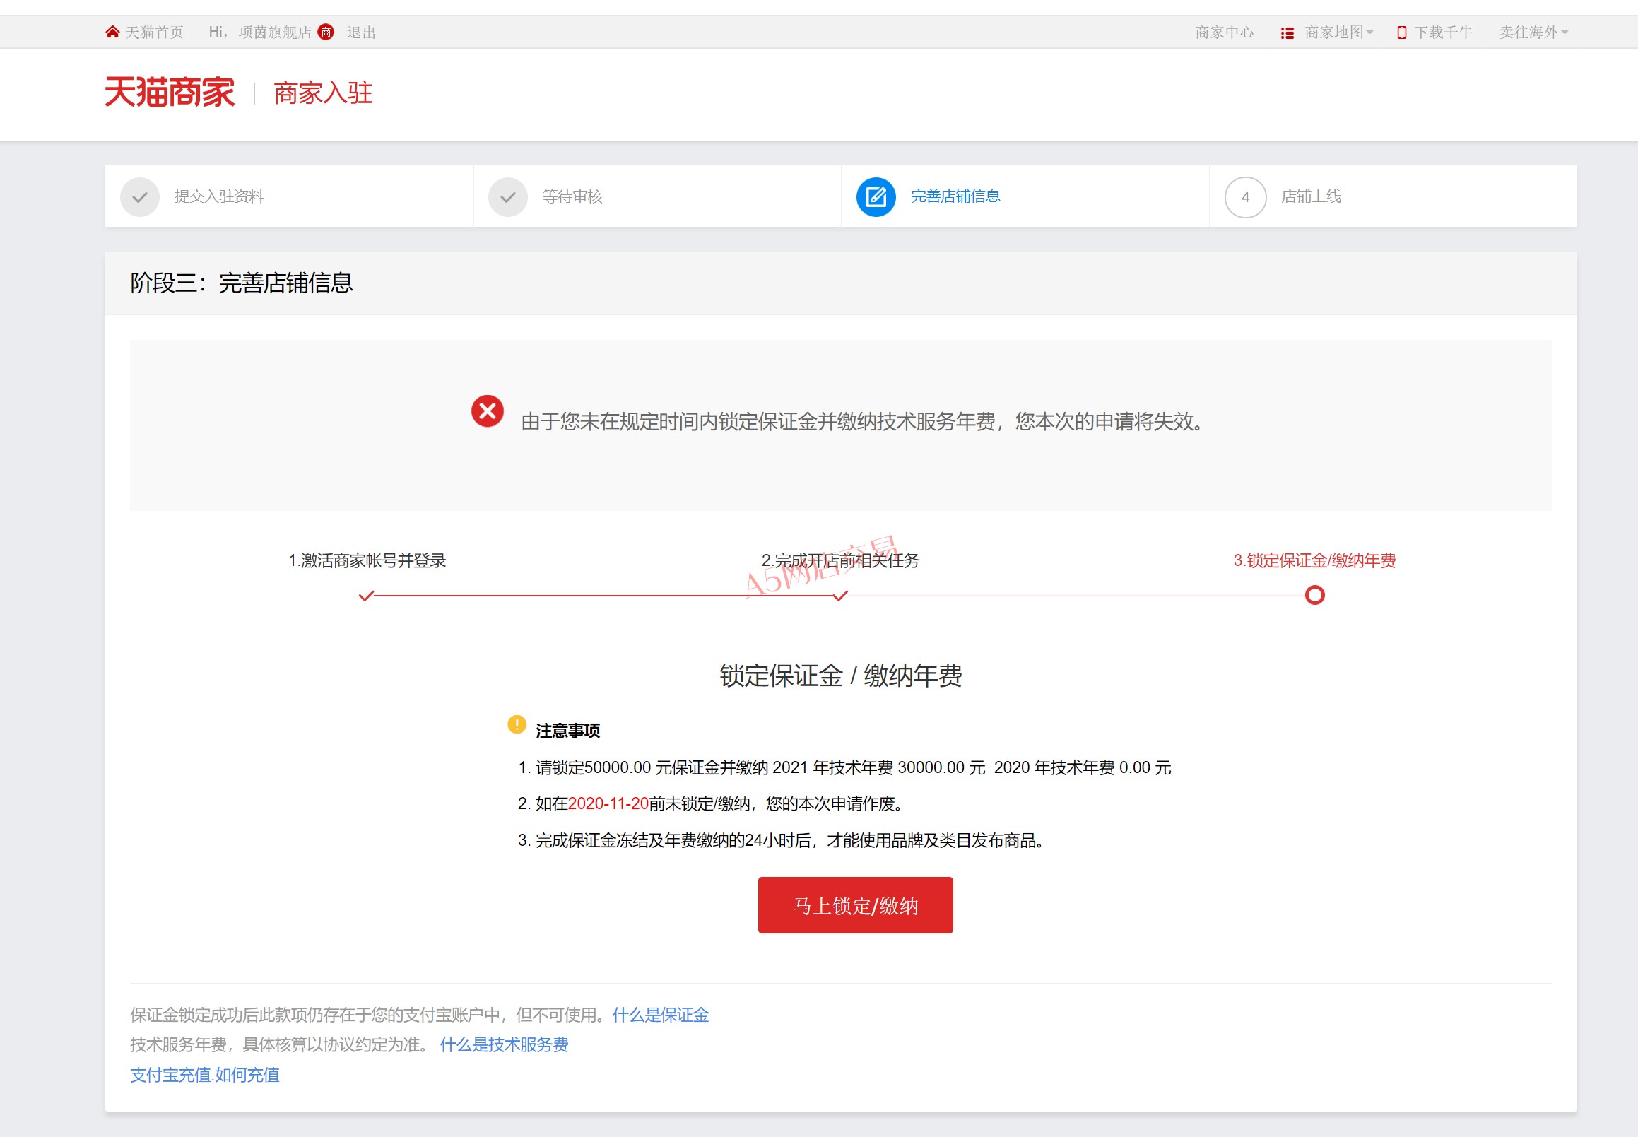The image size is (1638, 1137).
Task: Click checkmark marker under 激活商家帐号并登录
Action: [x=366, y=596]
